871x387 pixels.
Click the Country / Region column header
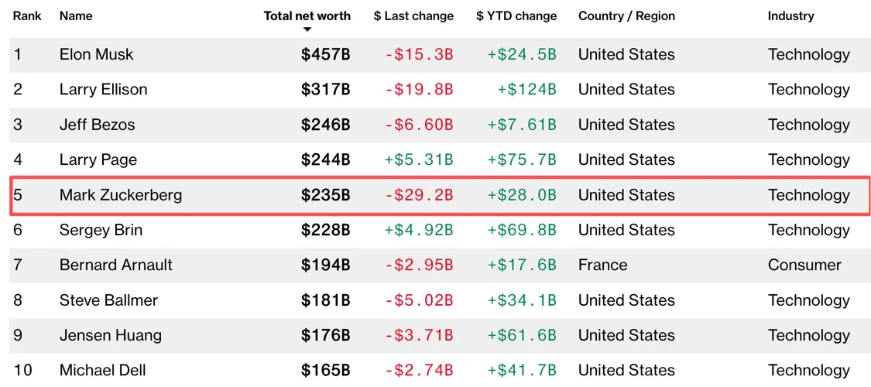tap(626, 15)
